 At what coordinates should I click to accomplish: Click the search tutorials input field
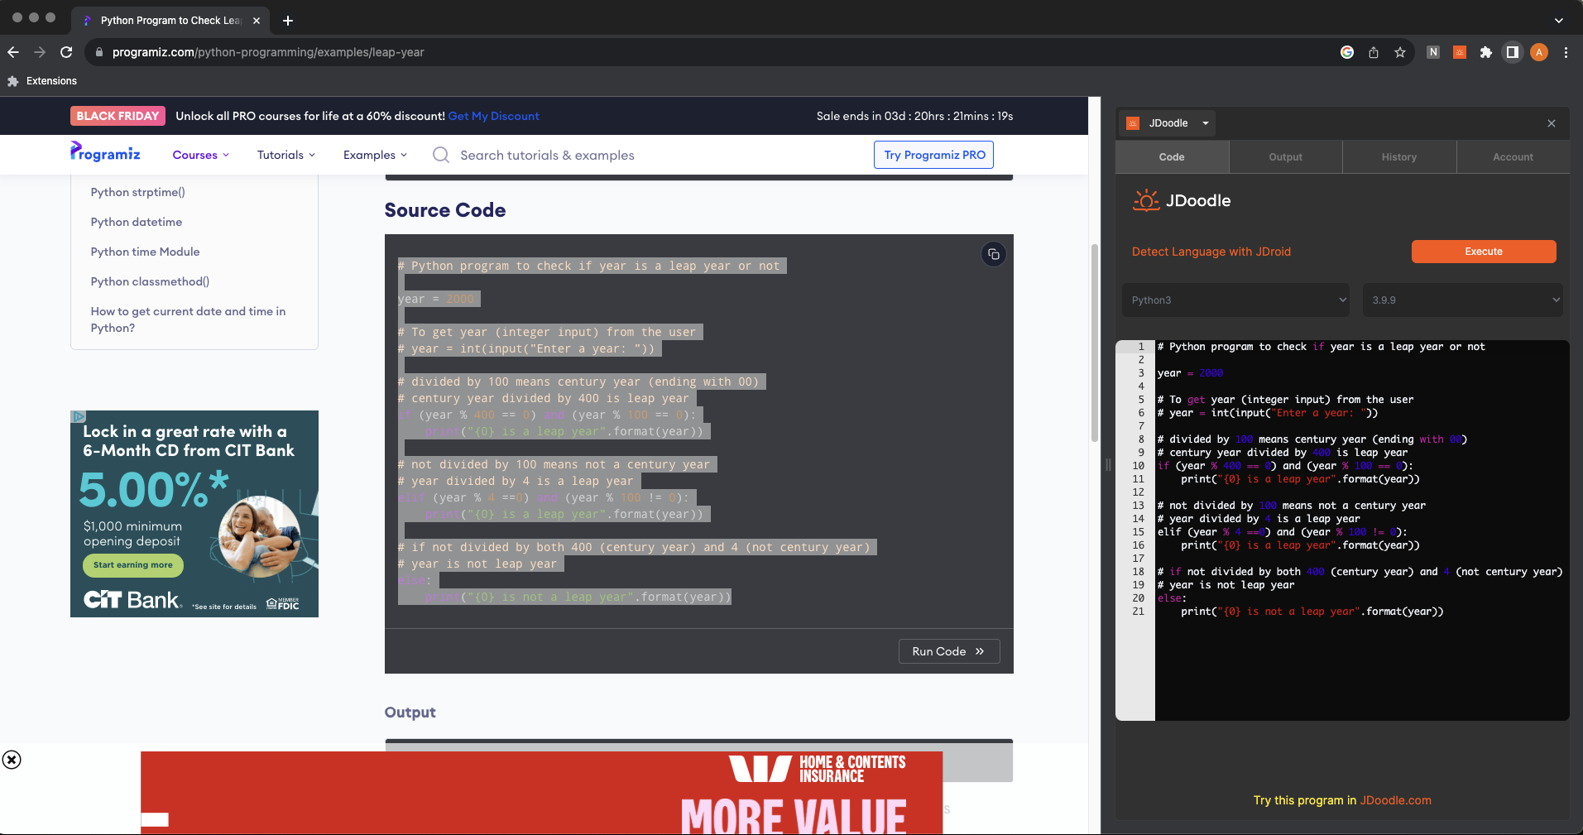click(547, 155)
